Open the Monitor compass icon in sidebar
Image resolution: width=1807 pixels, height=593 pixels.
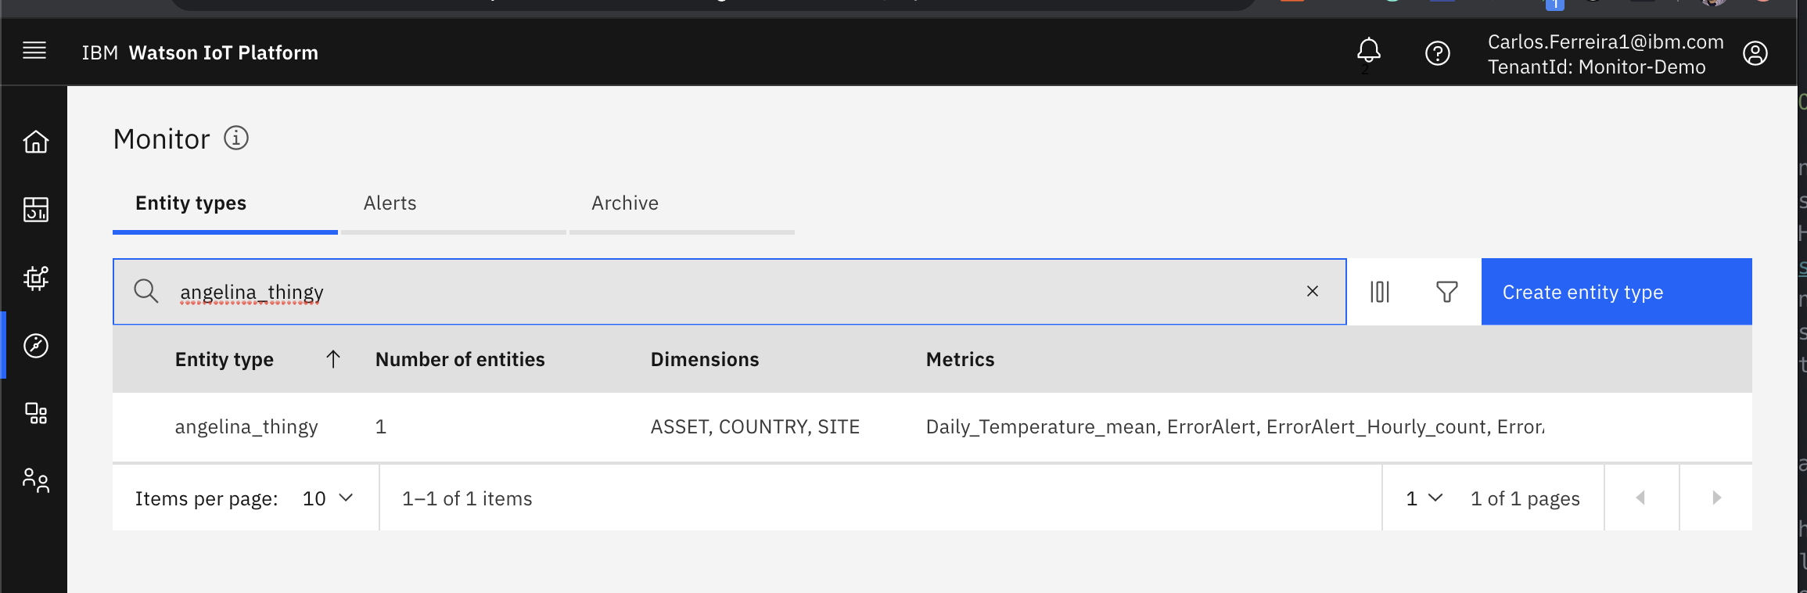click(x=36, y=345)
